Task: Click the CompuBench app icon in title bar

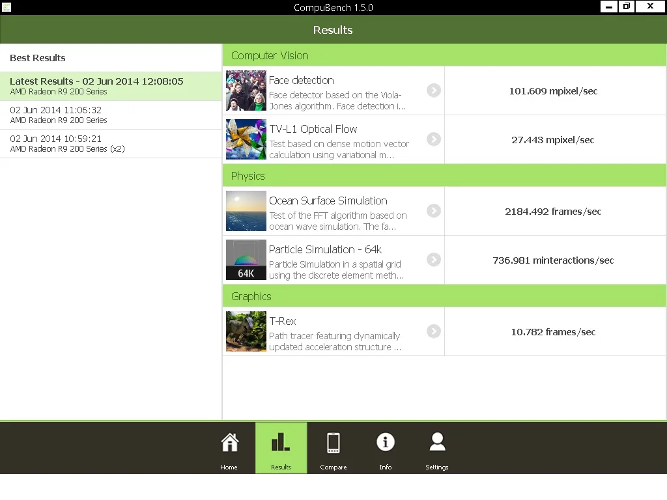Action: point(7,7)
